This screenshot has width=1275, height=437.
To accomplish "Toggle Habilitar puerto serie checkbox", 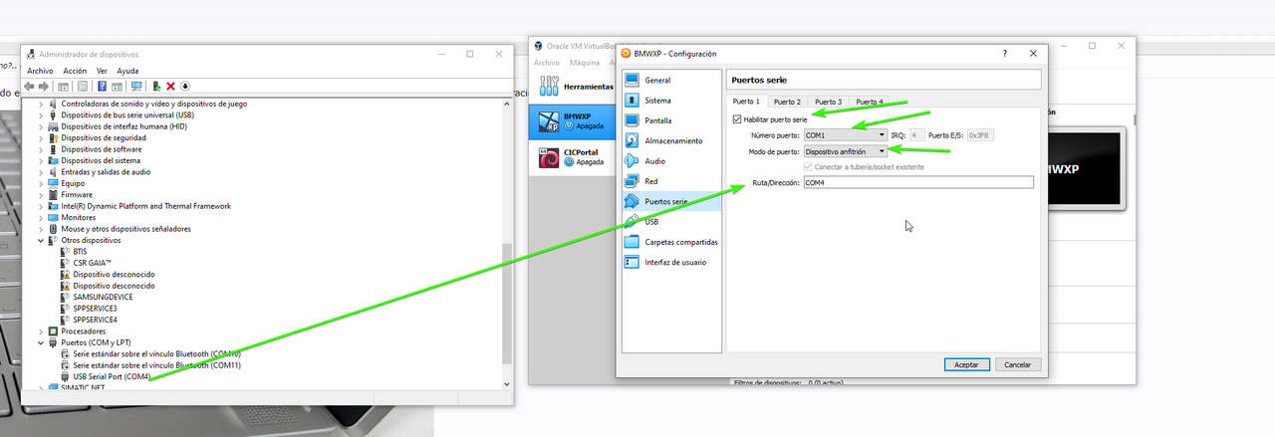I will [x=736, y=119].
